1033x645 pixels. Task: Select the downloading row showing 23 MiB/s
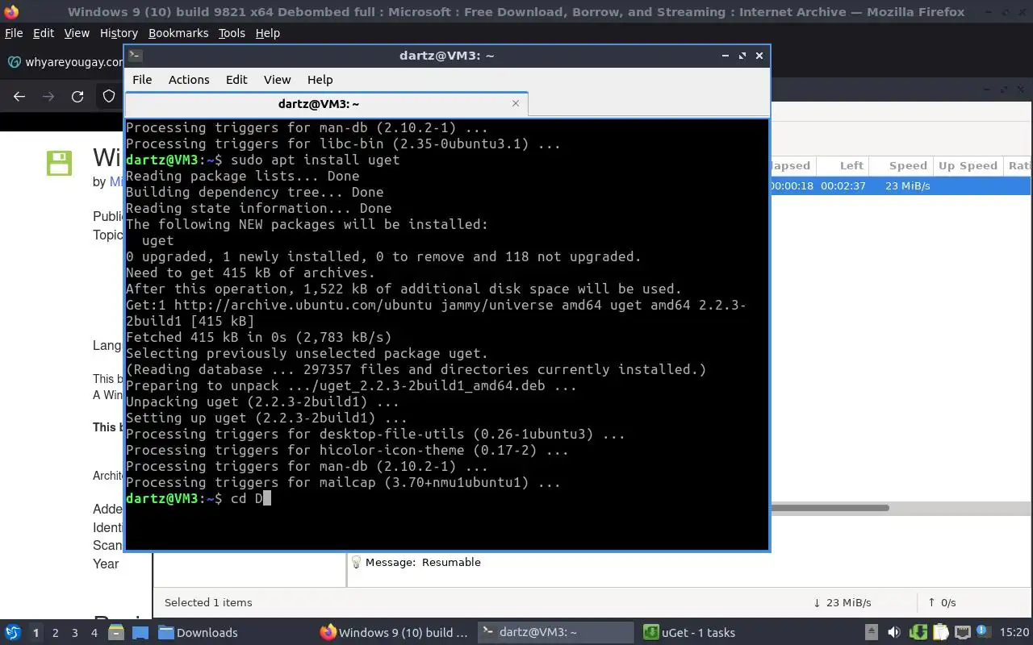click(901, 185)
